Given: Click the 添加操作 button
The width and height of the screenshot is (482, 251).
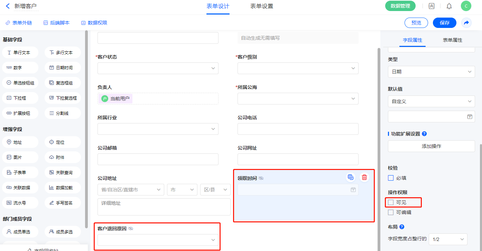Looking at the screenshot, I should click(x=431, y=146).
